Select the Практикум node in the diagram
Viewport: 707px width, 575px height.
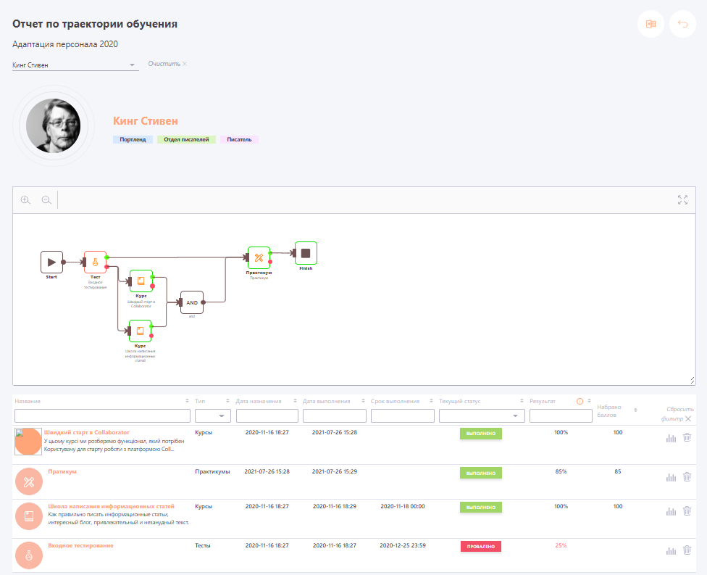click(259, 257)
